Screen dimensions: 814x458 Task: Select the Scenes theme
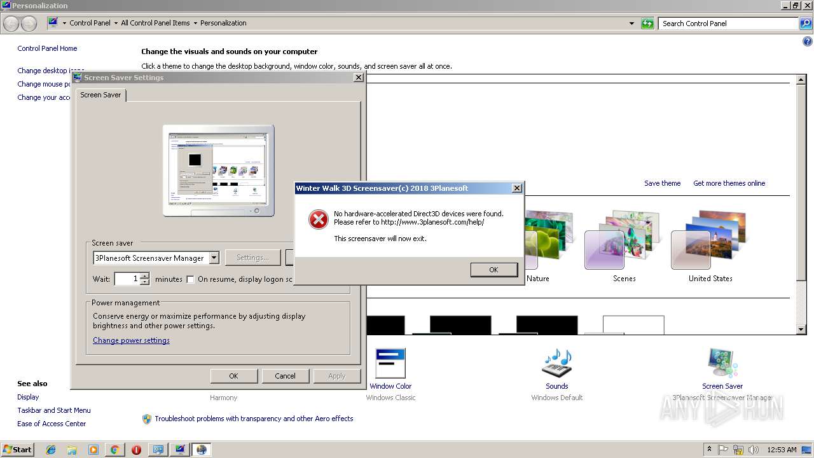(x=624, y=247)
